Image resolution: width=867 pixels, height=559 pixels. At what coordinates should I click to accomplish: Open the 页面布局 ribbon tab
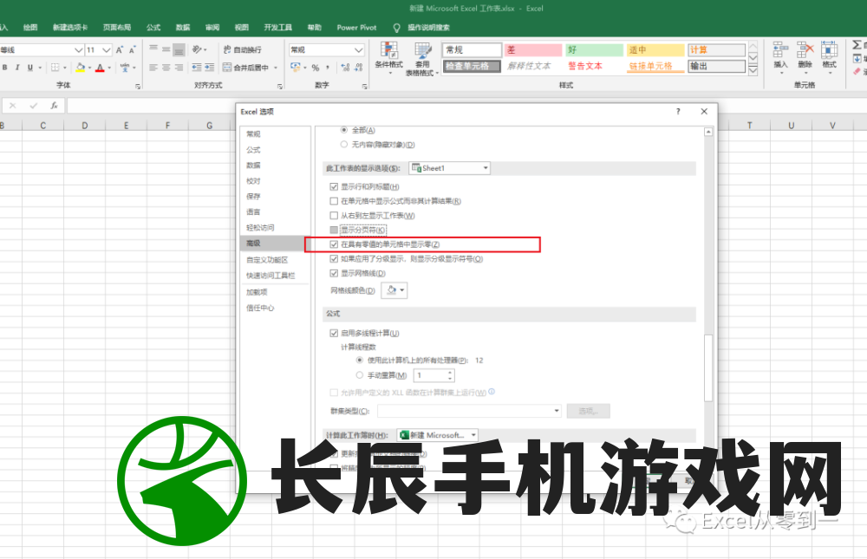(118, 28)
